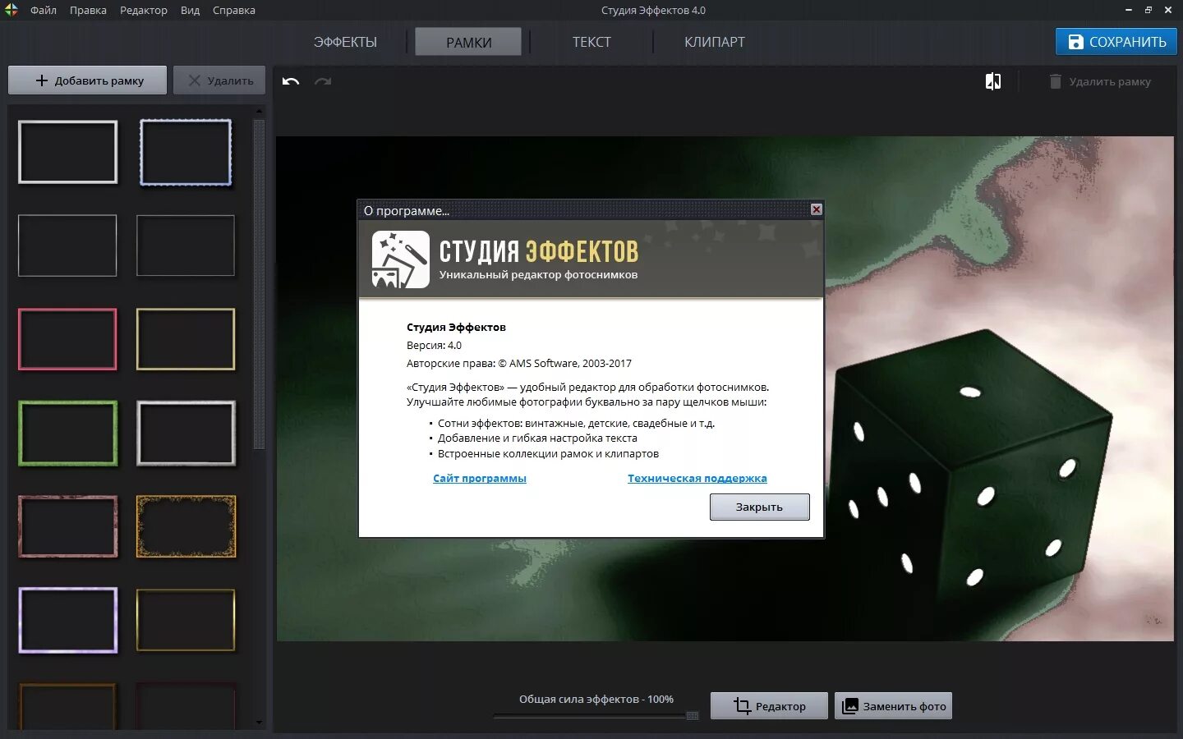Click the magic wand logo in About dialog

click(x=398, y=259)
